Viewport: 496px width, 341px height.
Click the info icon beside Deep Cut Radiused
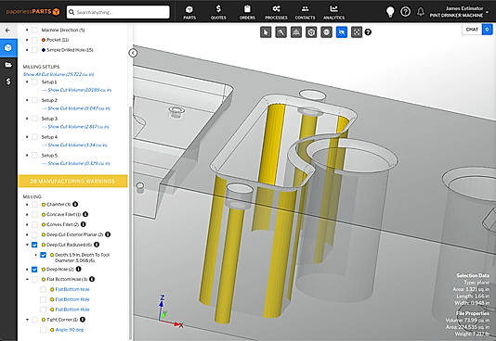pyautogui.click(x=97, y=245)
